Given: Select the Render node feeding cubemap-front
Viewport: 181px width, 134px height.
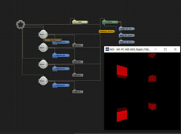Looking at the screenshot, I should tap(43, 34).
